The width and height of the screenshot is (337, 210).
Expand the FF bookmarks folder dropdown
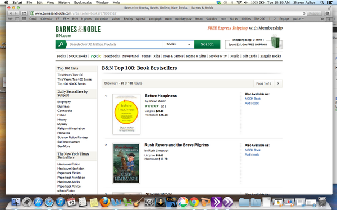tap(66, 19)
